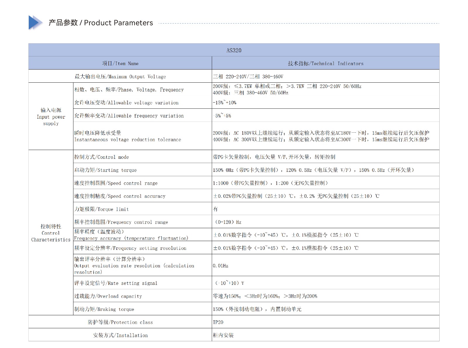
Task: Click the '150% (外接制动电阻)' value
Action: click(257, 309)
